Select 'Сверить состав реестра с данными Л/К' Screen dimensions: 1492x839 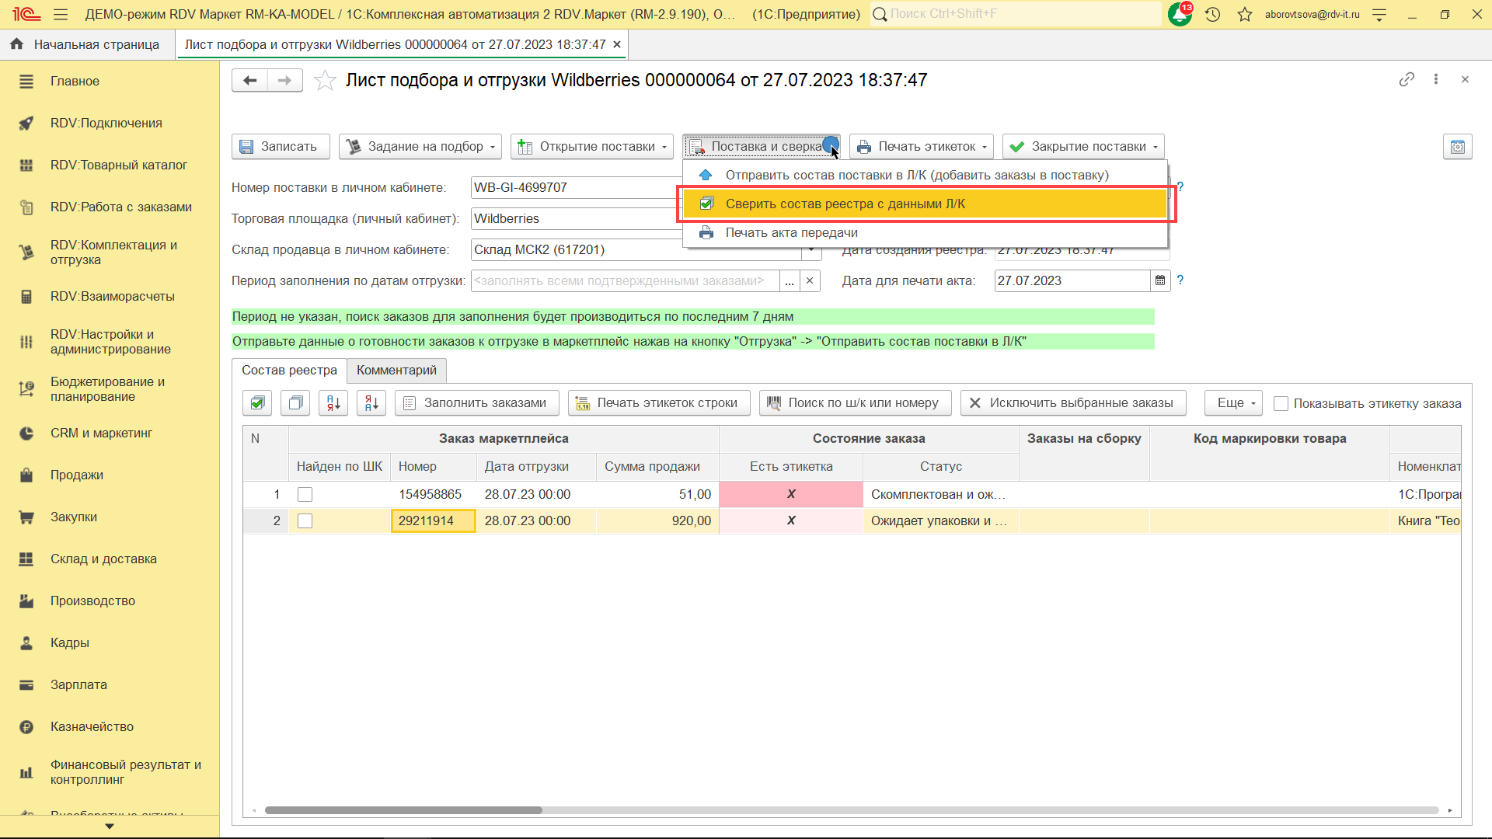pyautogui.click(x=845, y=204)
